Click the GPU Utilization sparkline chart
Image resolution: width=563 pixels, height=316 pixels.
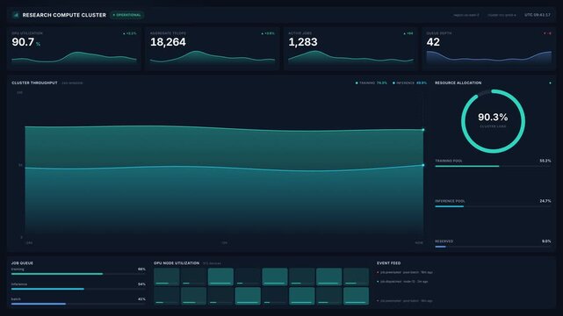pyautogui.click(x=74, y=58)
